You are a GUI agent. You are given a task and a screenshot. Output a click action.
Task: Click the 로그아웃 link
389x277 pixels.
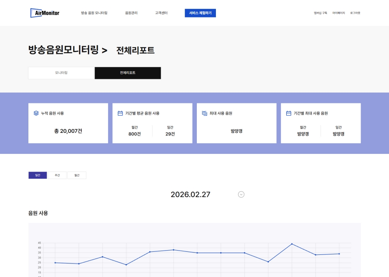[x=355, y=13]
